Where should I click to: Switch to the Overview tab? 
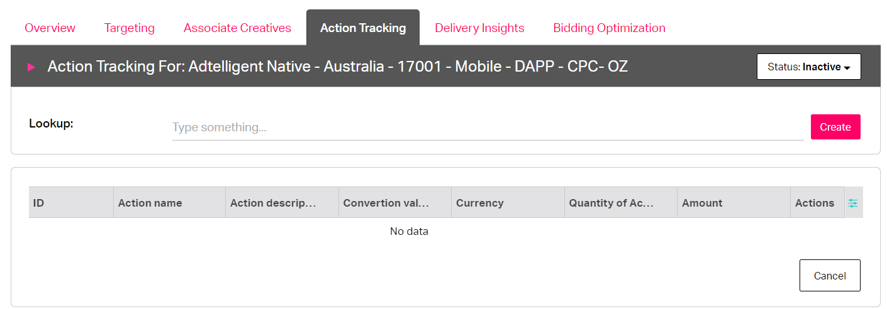pyautogui.click(x=50, y=28)
